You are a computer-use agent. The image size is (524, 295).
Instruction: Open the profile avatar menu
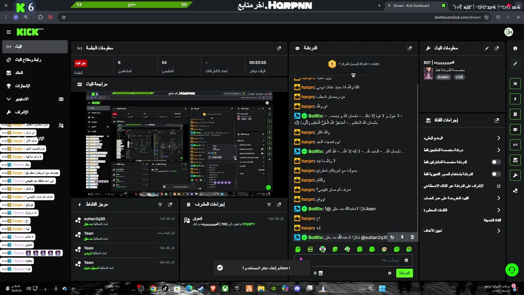[509, 32]
